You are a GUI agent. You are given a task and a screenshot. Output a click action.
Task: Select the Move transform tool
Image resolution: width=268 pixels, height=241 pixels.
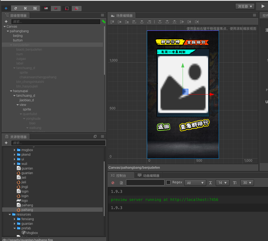tap(6, 8)
